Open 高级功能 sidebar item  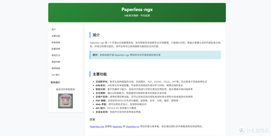coord(56,62)
